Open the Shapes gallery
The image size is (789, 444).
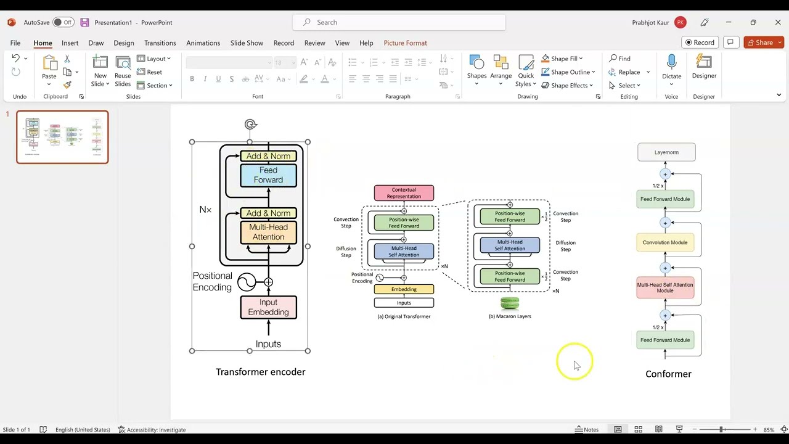click(x=476, y=70)
